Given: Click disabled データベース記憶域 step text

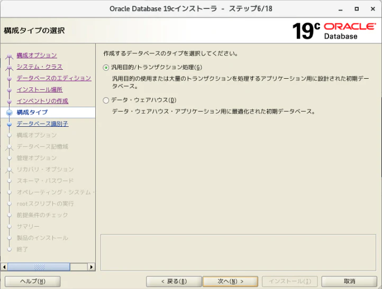Looking at the screenshot, I should (x=42, y=147).
